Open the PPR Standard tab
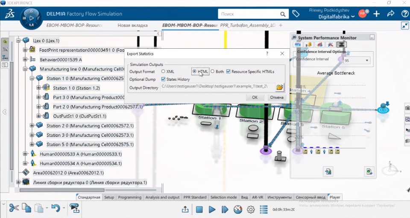Screen dimensions: 410x218 (x=195, y=197)
